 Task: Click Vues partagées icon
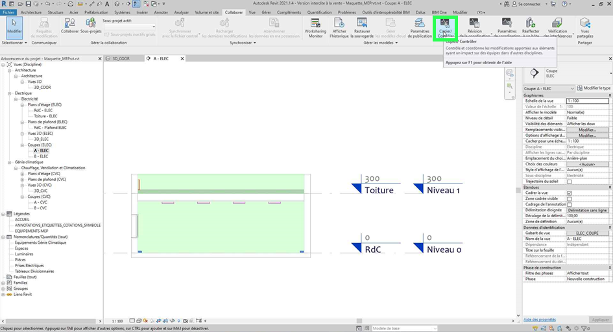click(585, 28)
